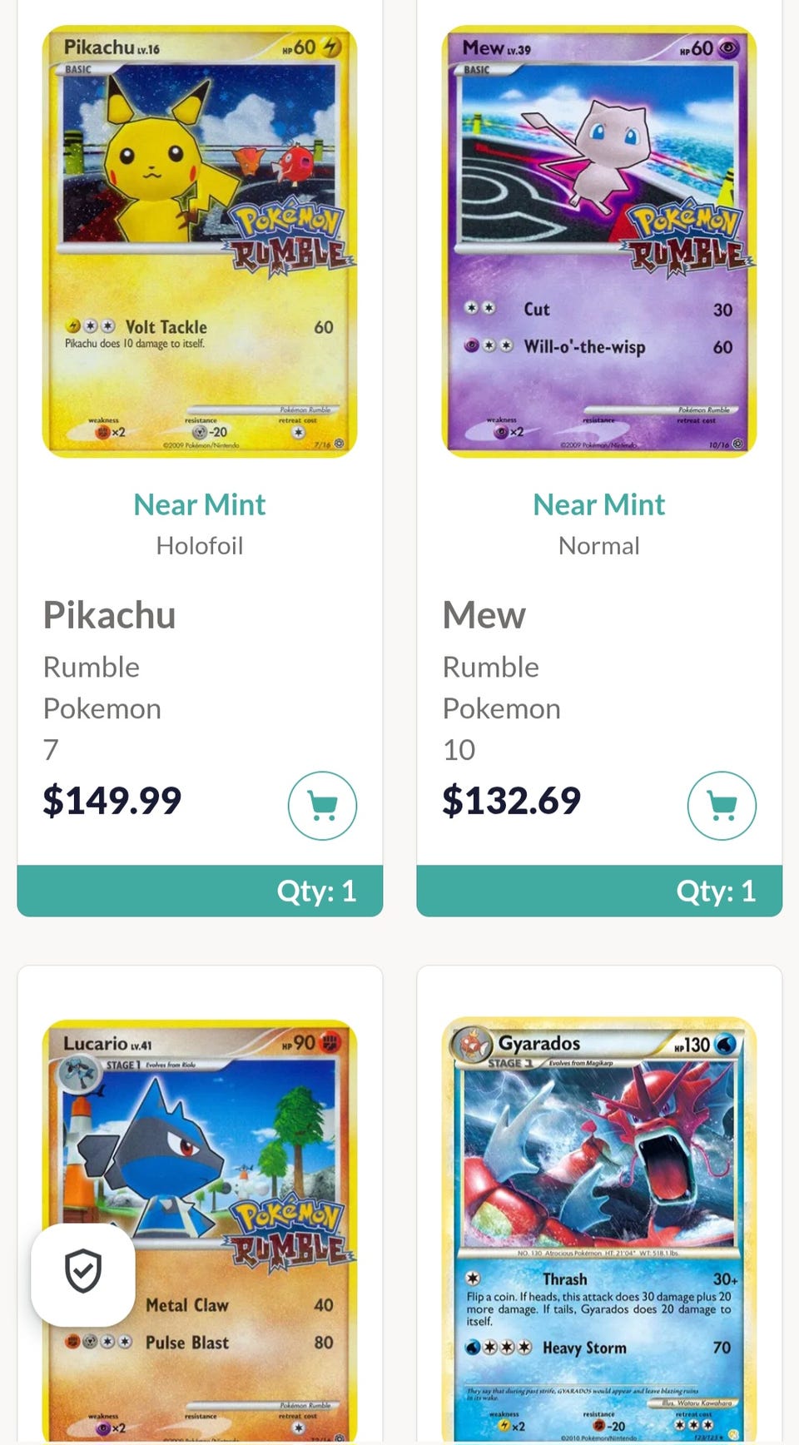Image resolution: width=799 pixels, height=1445 pixels.
Task: Open the Mew product title
Action: pos(484,615)
